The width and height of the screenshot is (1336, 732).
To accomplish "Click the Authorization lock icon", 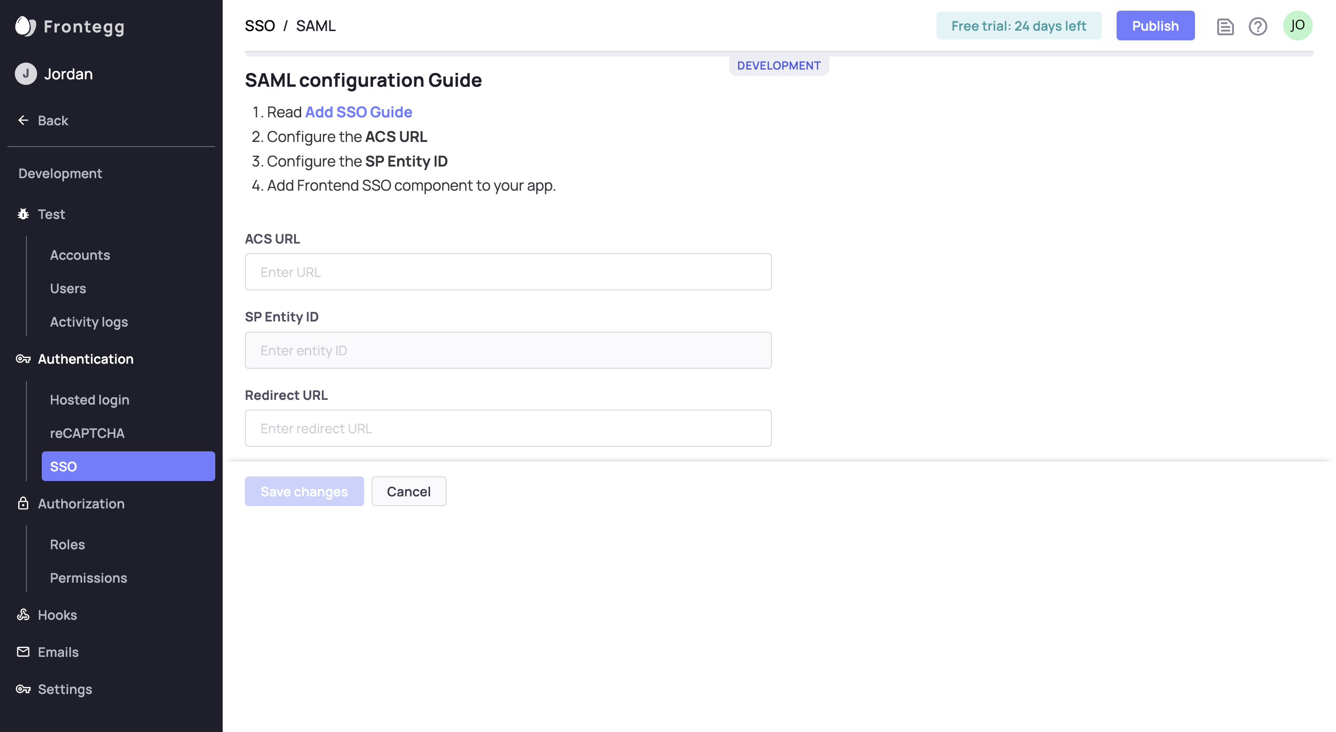I will [23, 504].
